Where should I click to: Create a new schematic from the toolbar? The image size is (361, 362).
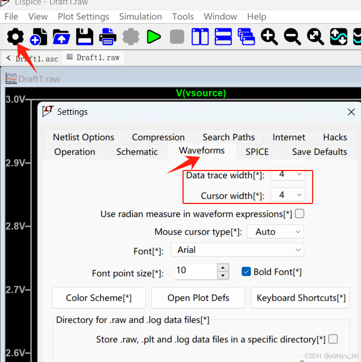pos(39,36)
